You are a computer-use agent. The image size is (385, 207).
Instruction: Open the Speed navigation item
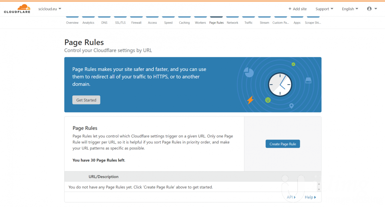pos(168,23)
